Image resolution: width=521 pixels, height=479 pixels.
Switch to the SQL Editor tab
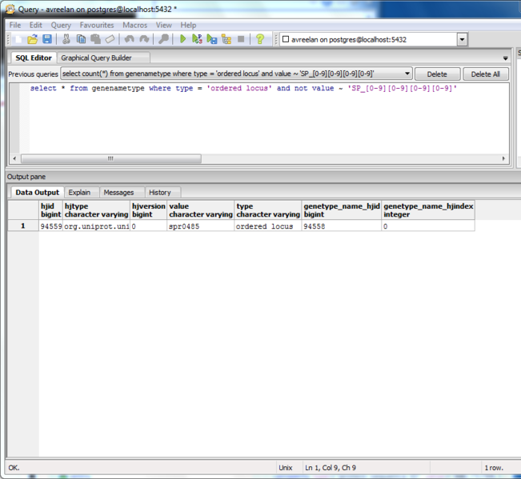pyautogui.click(x=34, y=58)
